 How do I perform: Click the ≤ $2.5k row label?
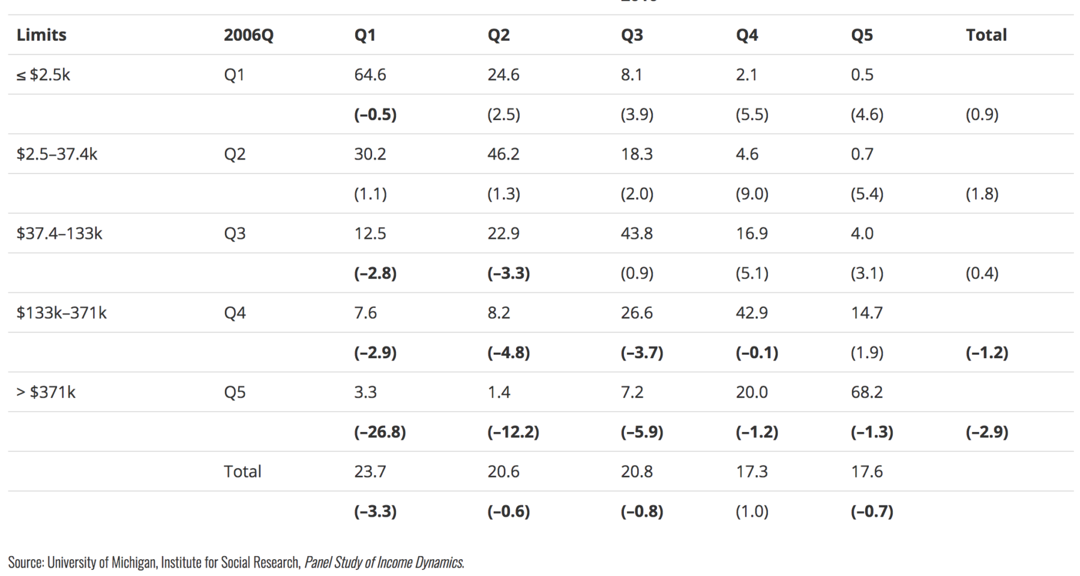point(43,75)
